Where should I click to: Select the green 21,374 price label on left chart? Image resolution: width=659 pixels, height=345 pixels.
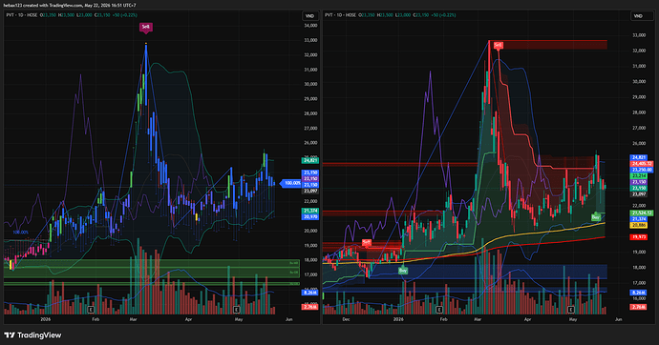[x=310, y=211]
